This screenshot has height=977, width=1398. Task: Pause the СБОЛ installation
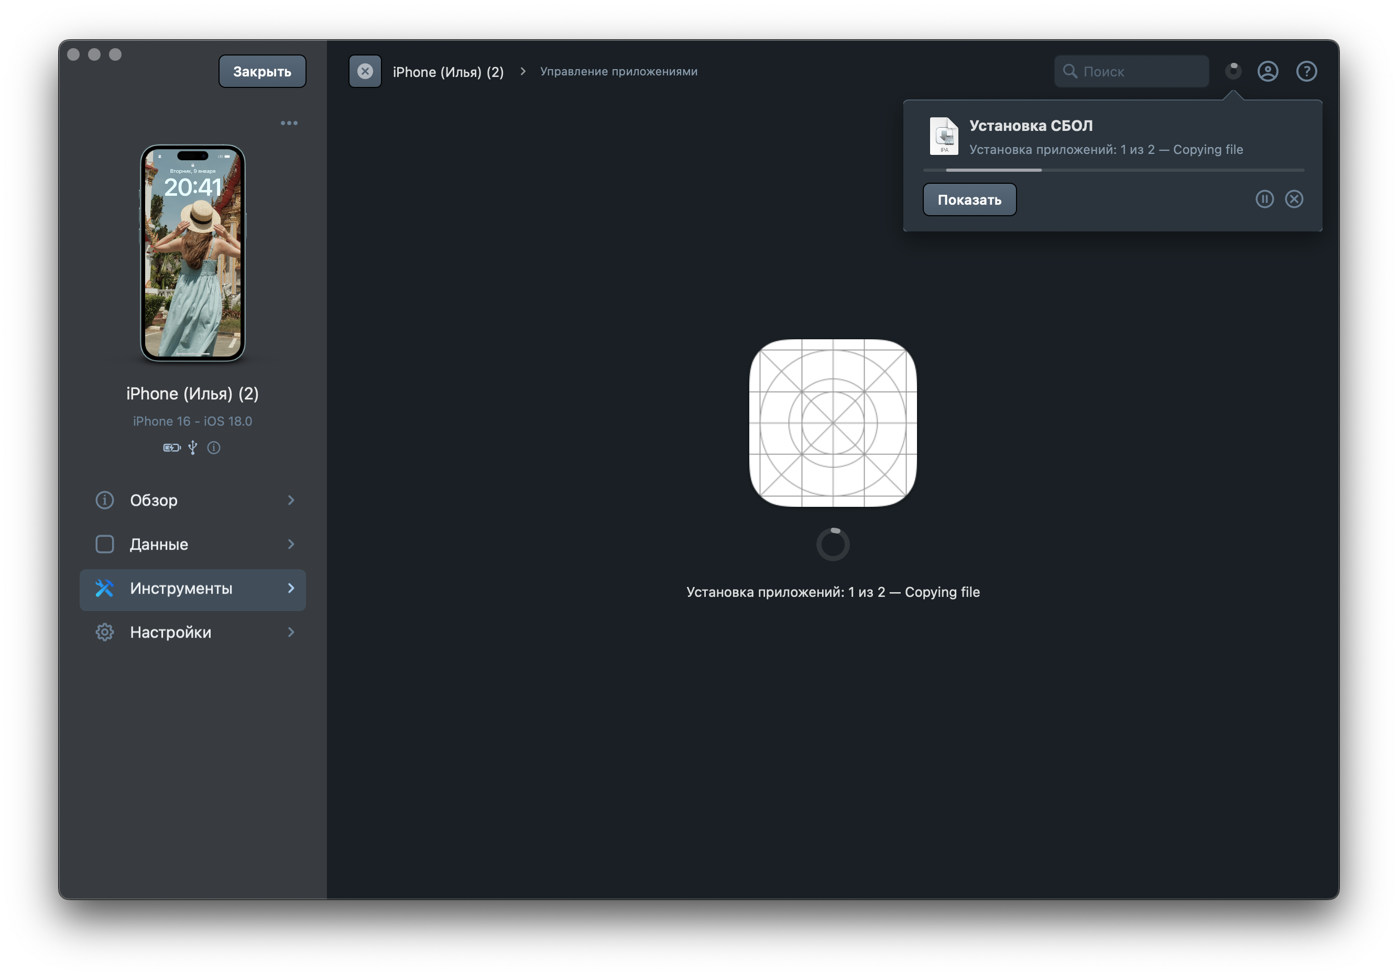tap(1265, 199)
